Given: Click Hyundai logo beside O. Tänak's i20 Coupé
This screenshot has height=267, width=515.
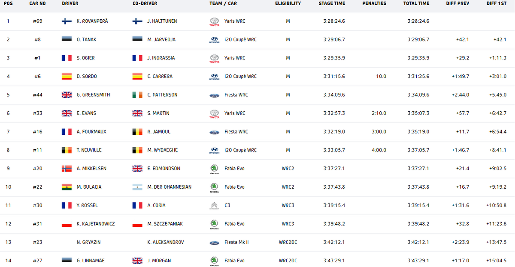Looking at the screenshot, I should (214, 40).
